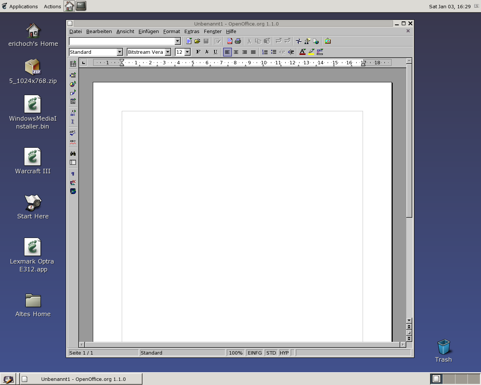This screenshot has width=481, height=385.
Task: Open a file with the folder icon
Action: pos(197,41)
